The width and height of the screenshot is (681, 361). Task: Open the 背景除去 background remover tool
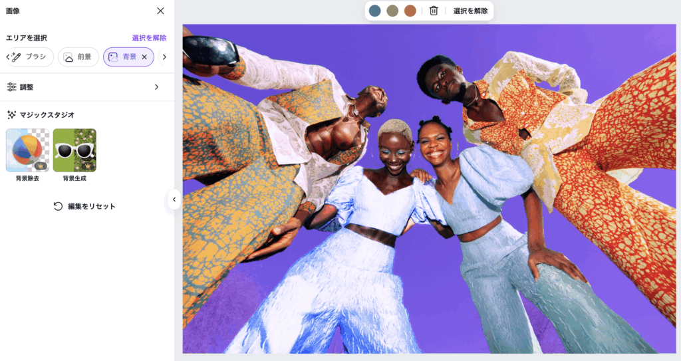[x=27, y=150]
